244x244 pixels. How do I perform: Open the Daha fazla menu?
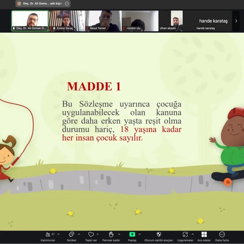pyautogui.click(x=222, y=236)
